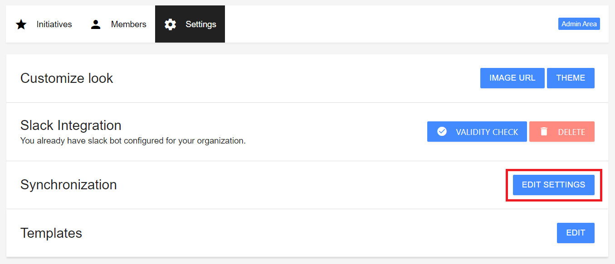Click the trash can icon on Delete
The width and height of the screenshot is (615, 264).
pyautogui.click(x=544, y=132)
